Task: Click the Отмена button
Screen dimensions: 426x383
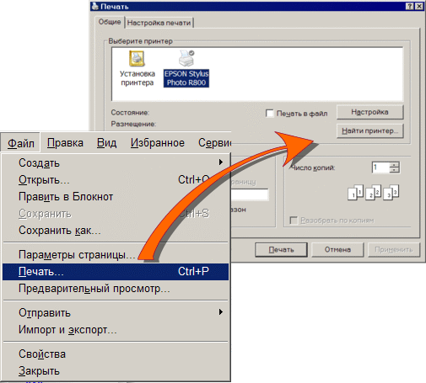Action: pyautogui.click(x=337, y=250)
